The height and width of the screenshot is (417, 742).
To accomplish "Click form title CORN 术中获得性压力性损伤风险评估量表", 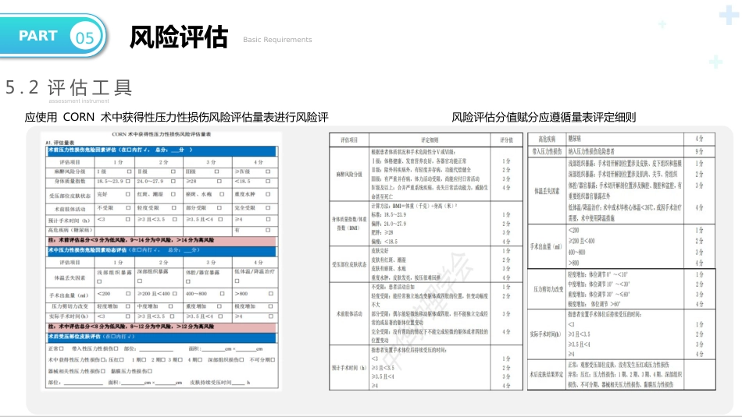I will coord(162,134).
